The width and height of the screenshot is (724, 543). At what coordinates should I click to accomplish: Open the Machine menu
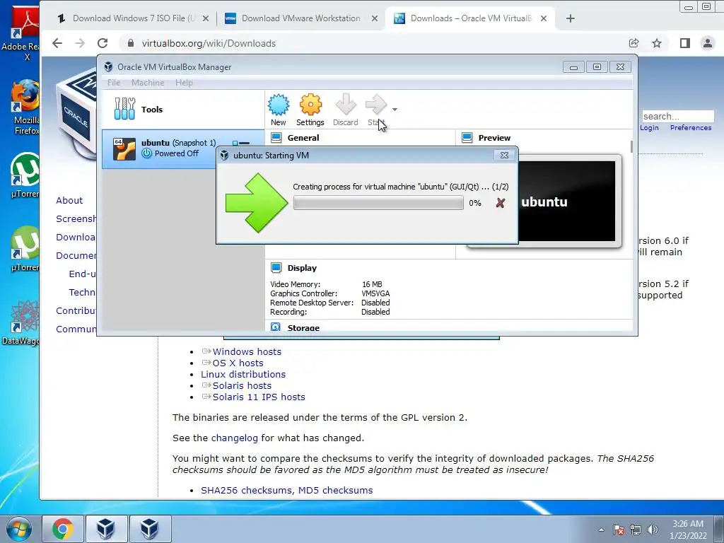pos(148,83)
